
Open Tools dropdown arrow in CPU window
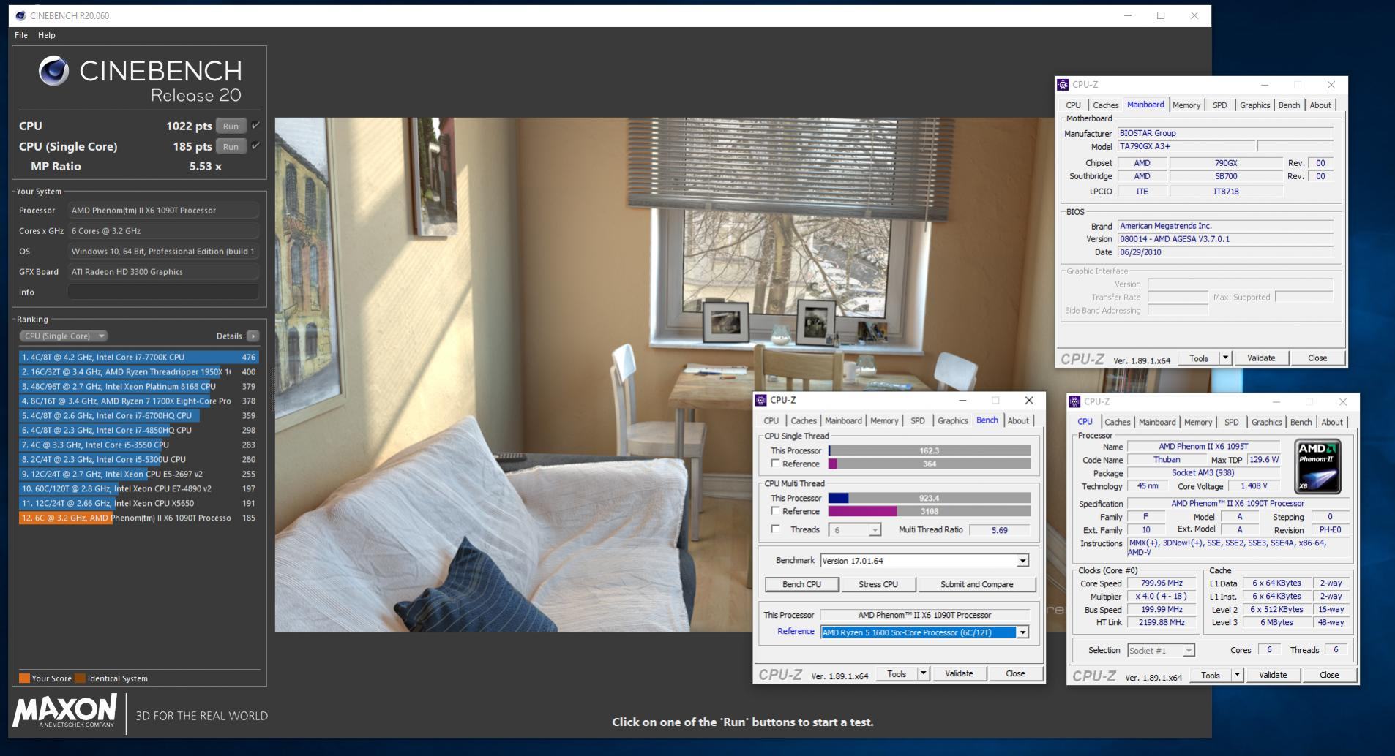tap(1237, 675)
